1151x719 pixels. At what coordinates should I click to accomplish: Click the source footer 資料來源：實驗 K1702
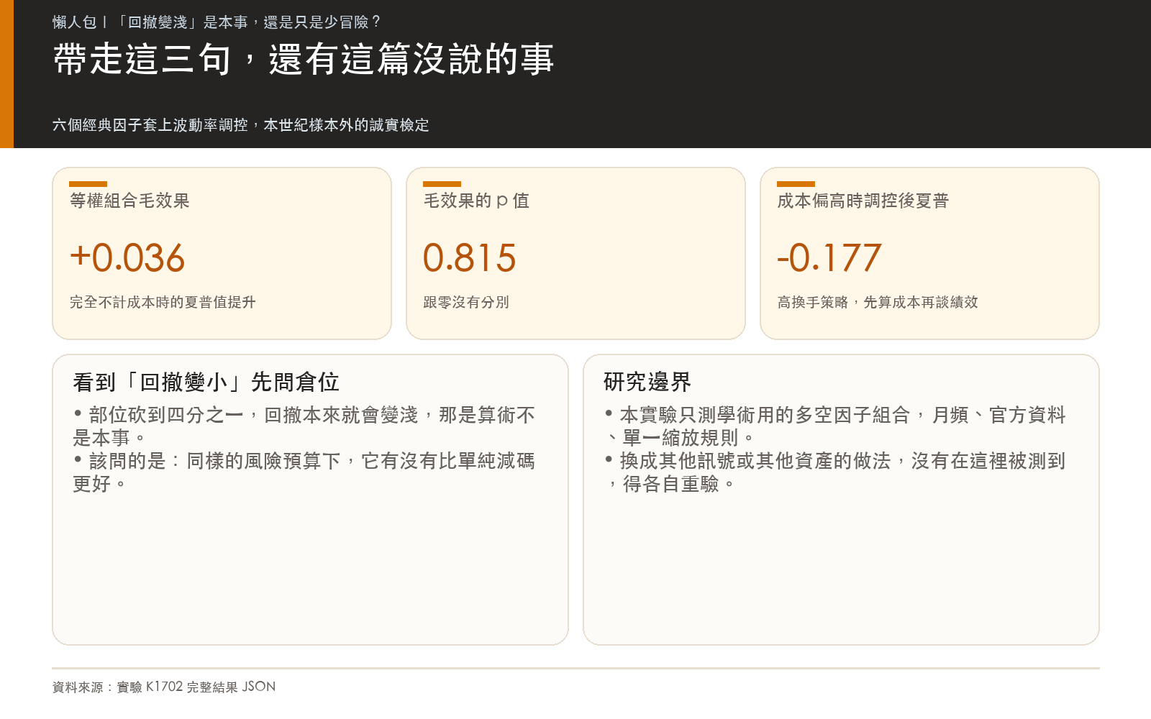pyautogui.click(x=164, y=687)
